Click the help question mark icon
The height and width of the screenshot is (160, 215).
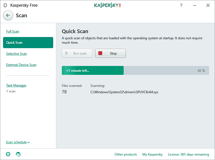pos(181,5)
